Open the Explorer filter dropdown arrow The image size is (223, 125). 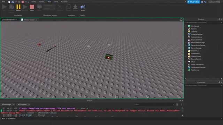coord(222,22)
